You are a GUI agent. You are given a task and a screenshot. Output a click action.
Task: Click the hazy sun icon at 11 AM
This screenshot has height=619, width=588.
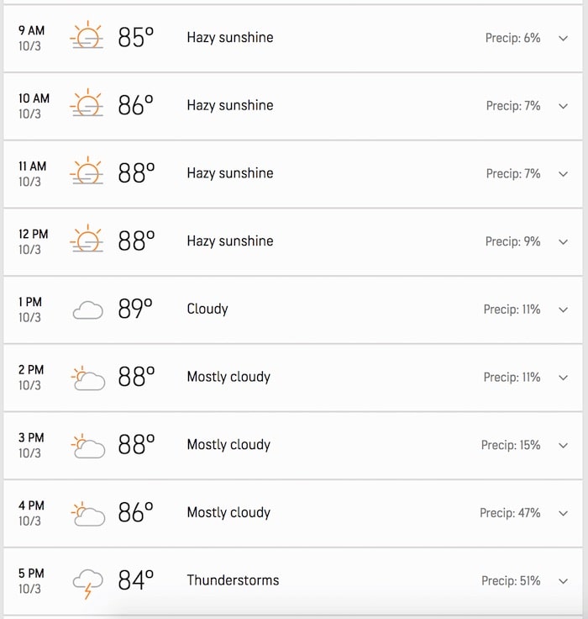click(x=87, y=173)
